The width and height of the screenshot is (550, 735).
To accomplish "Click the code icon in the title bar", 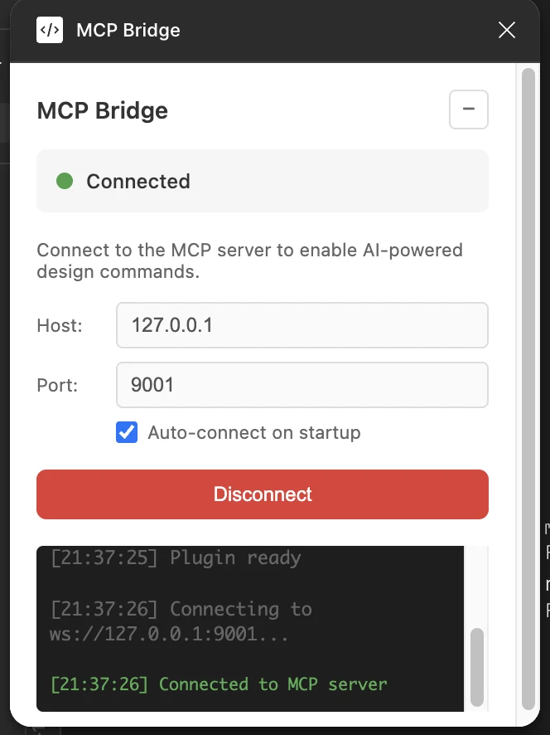I will [50, 30].
